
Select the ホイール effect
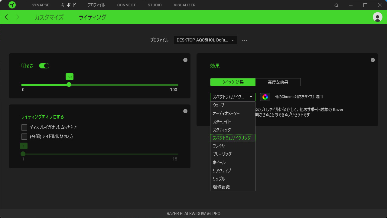(x=233, y=163)
